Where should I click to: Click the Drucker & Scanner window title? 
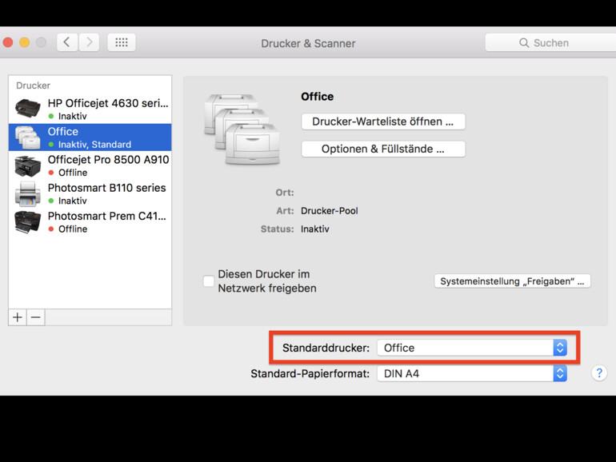[308, 43]
